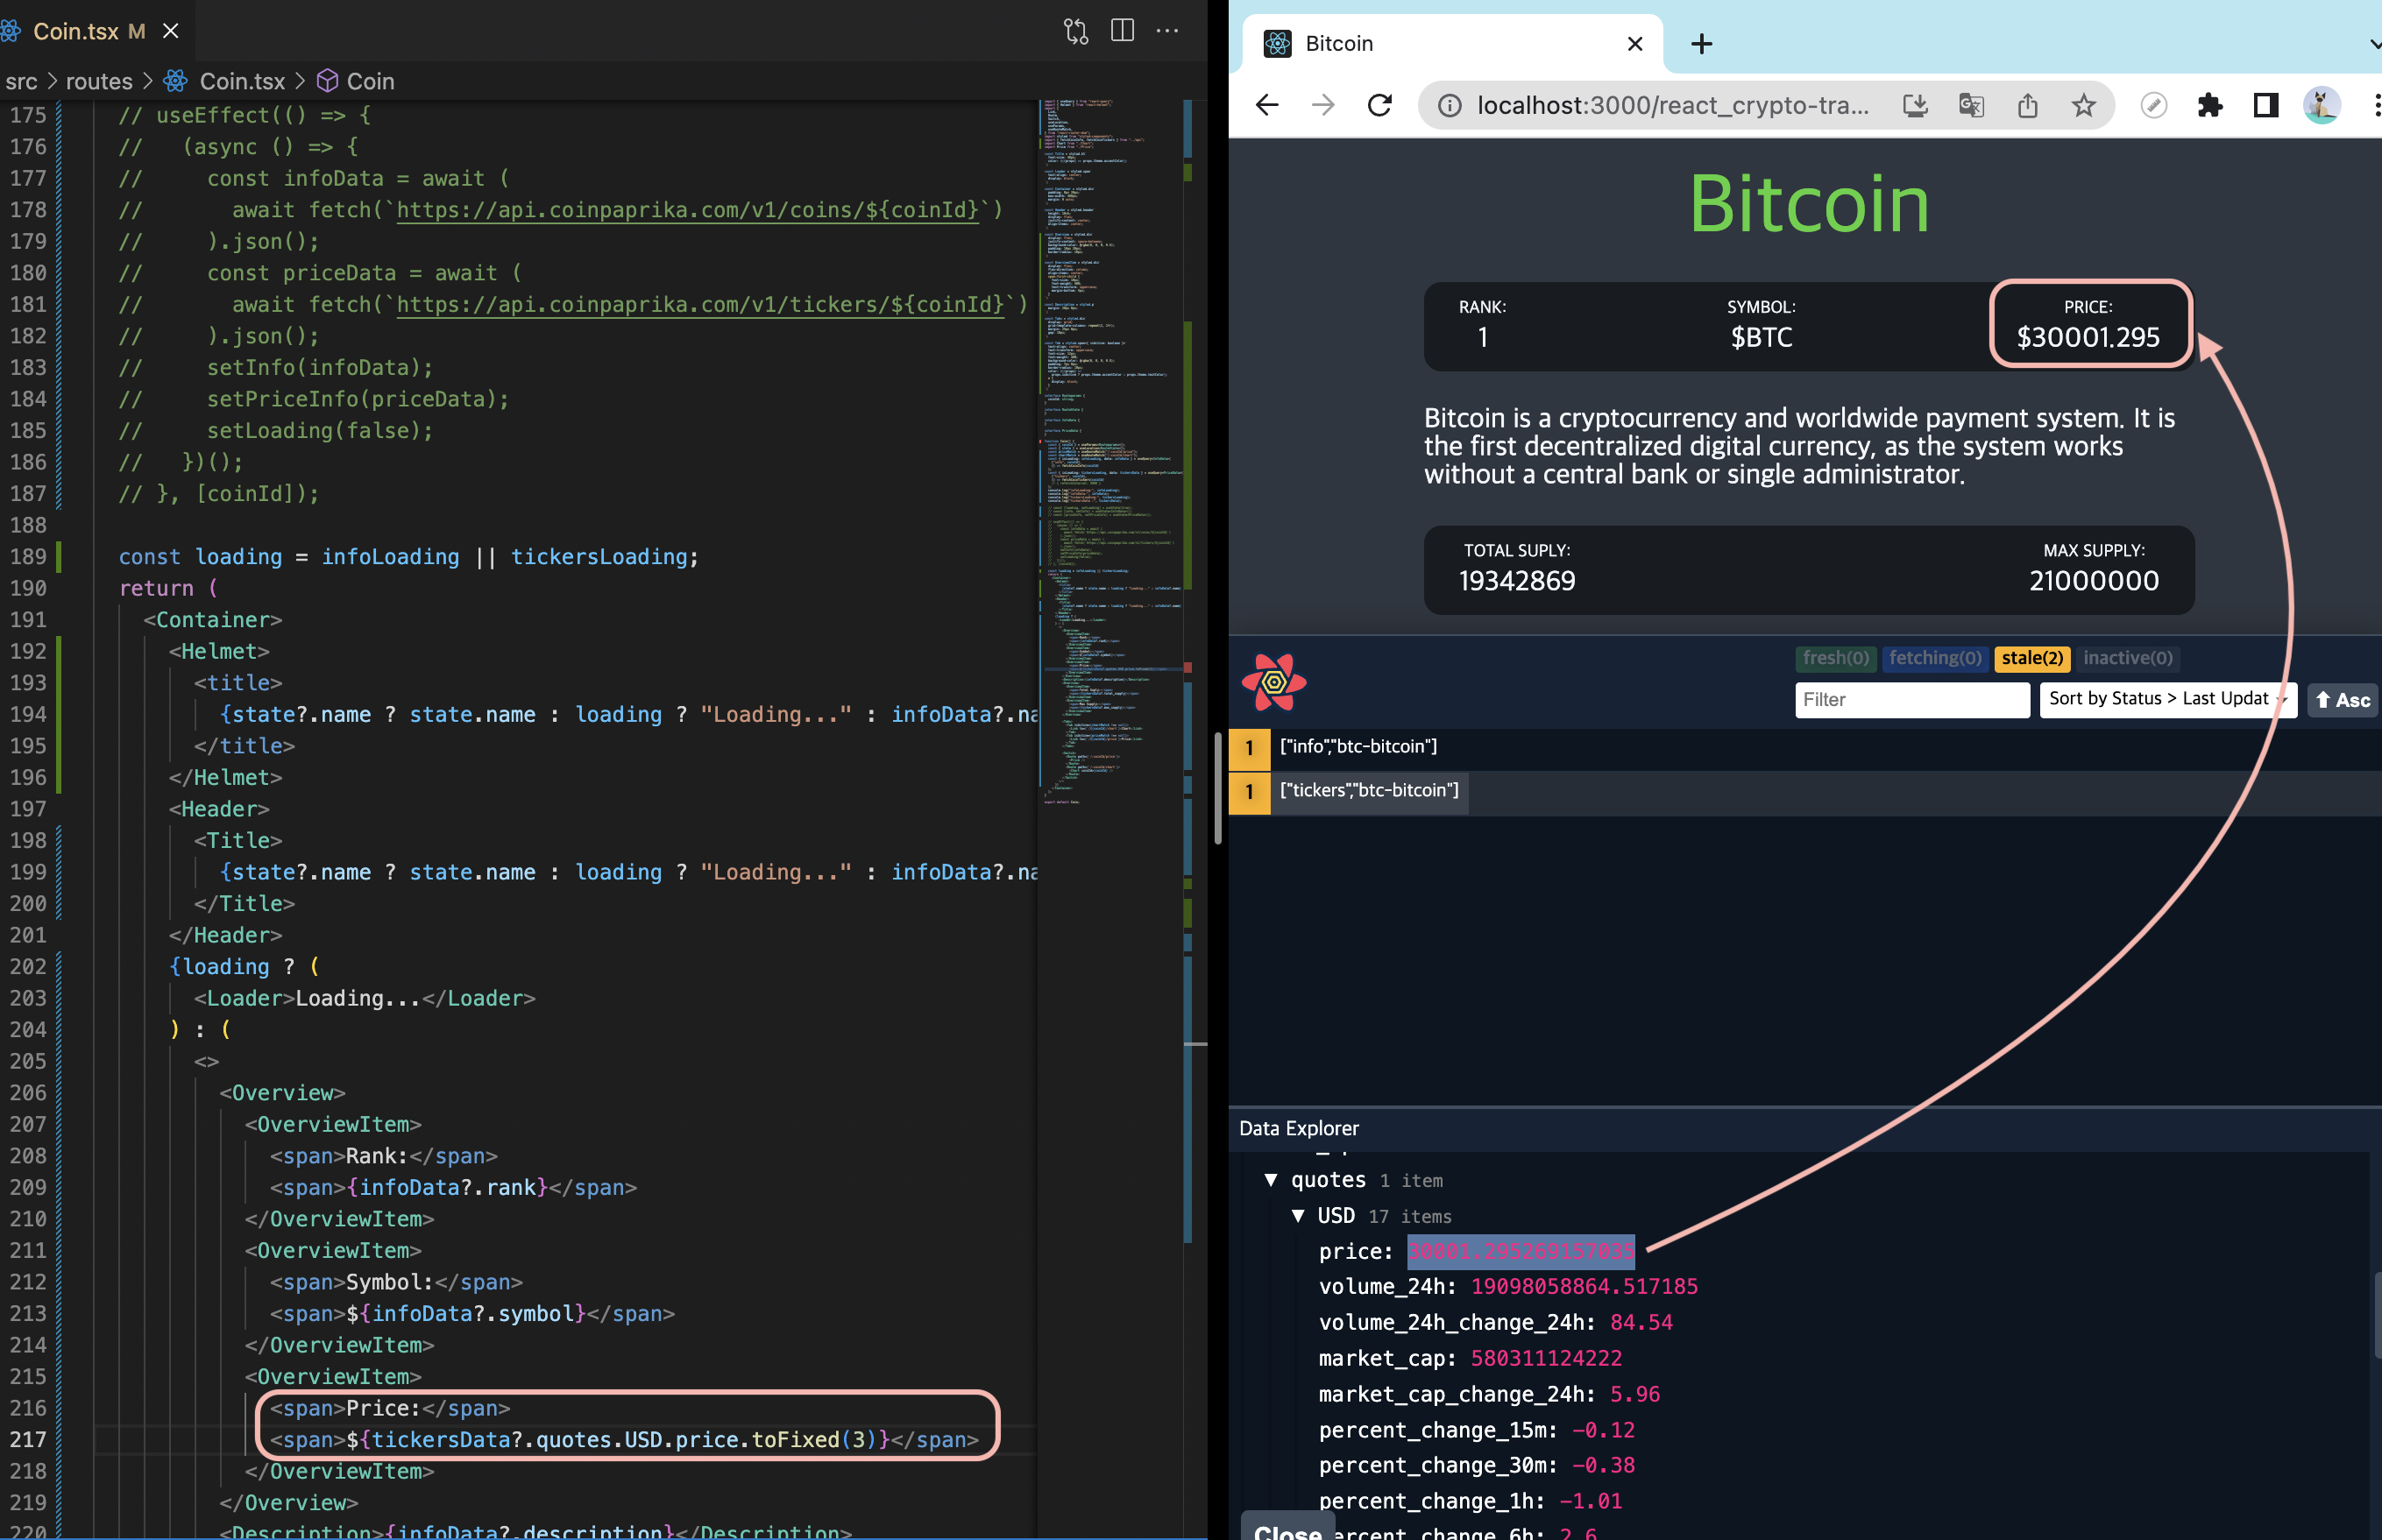Image resolution: width=2382 pixels, height=1540 pixels.
Task: Toggle the stale(2) query filter
Action: 2031,658
